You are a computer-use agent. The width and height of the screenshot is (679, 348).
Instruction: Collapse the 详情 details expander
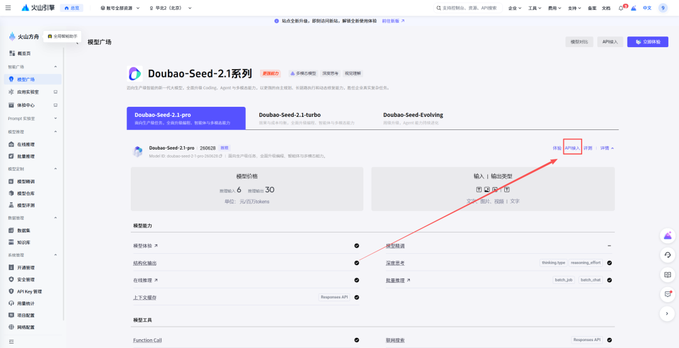pyautogui.click(x=607, y=148)
